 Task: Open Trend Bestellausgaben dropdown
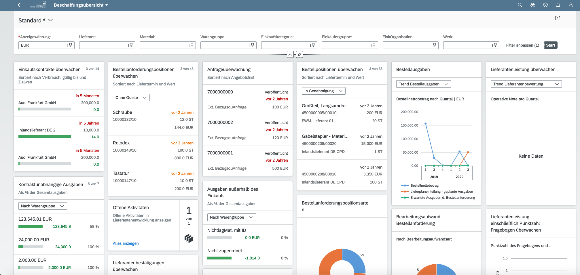pos(424,84)
